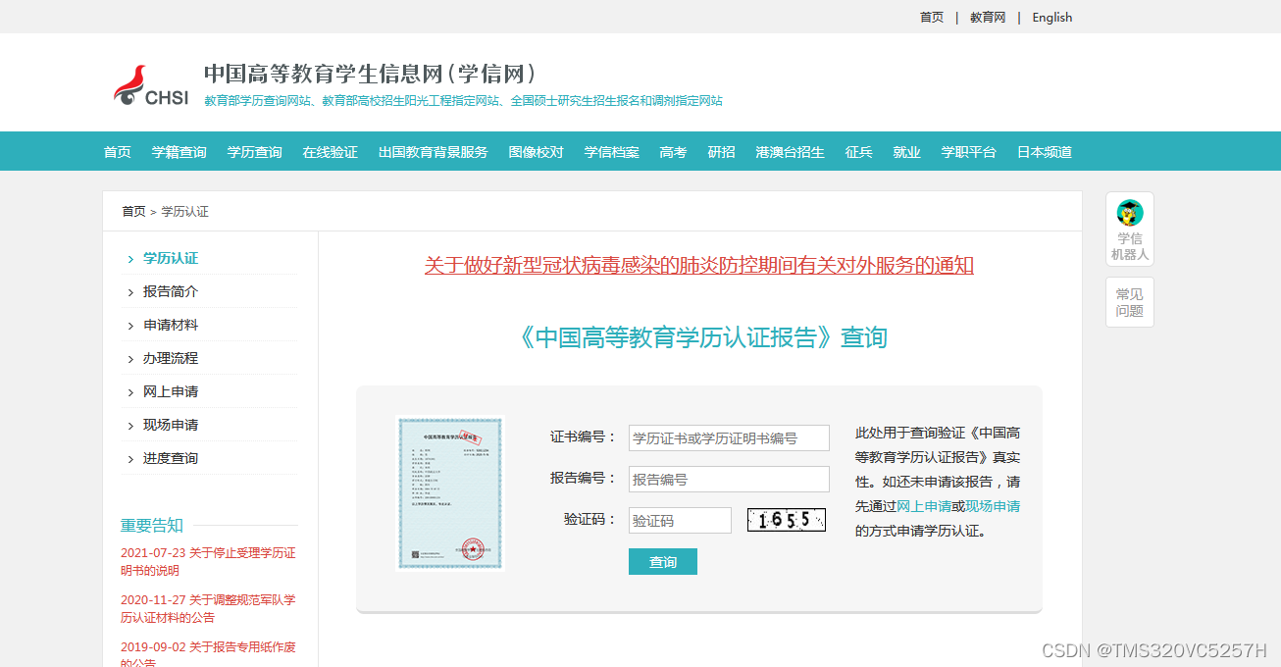Open the 2021-07-23 notice about 学历证明书

click(x=208, y=562)
